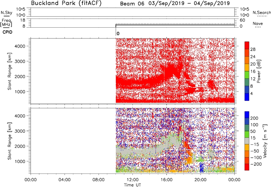271x187 pixels.
Task: Click the Buckland Park (fitACF) title
Action: 66,3
